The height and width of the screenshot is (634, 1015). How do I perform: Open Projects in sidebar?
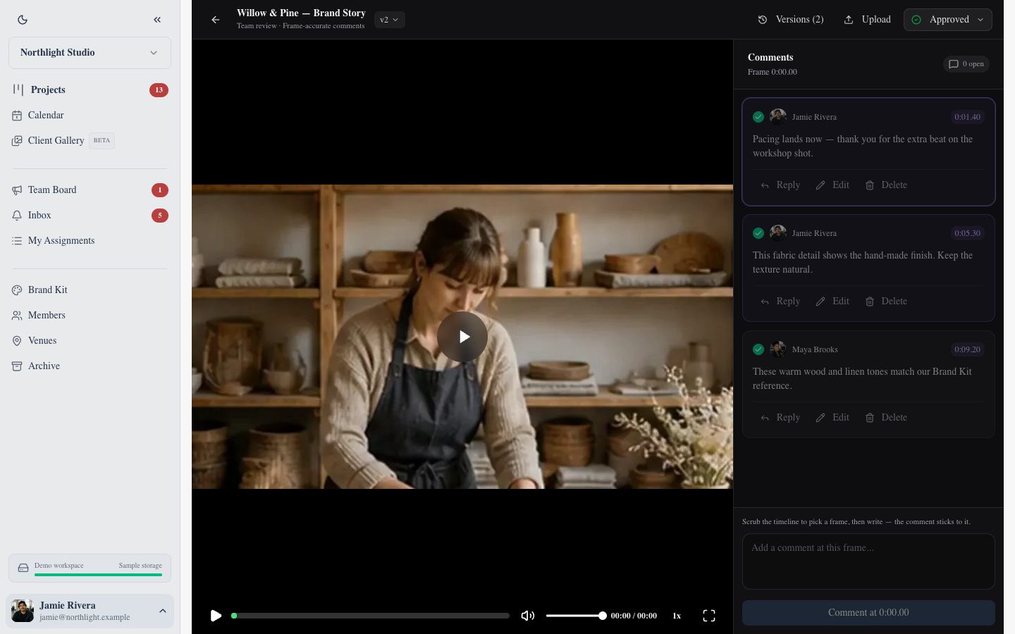tap(90, 89)
